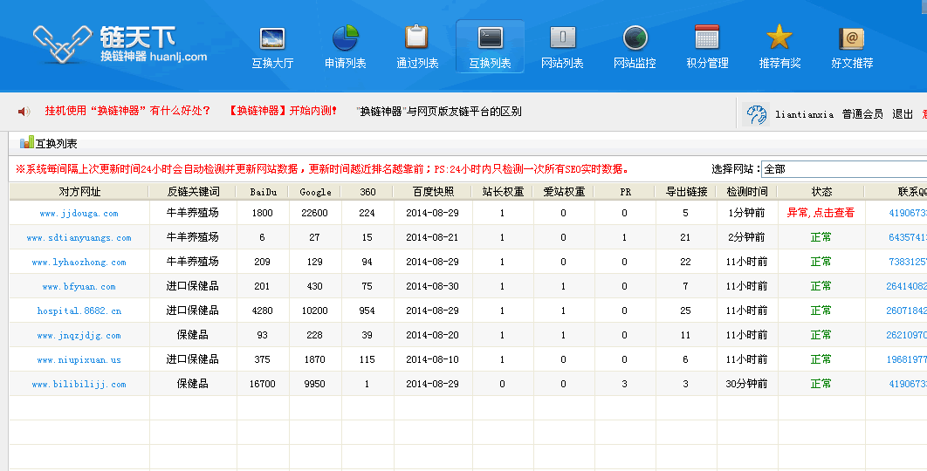Click the 通过列表 menu label

[x=417, y=63]
